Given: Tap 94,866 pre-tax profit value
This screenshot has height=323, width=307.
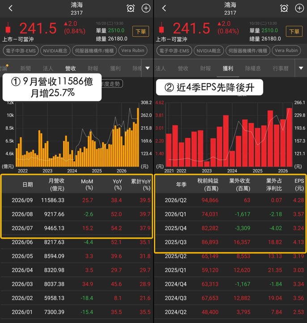Looking at the screenshot, I should click(x=210, y=200).
